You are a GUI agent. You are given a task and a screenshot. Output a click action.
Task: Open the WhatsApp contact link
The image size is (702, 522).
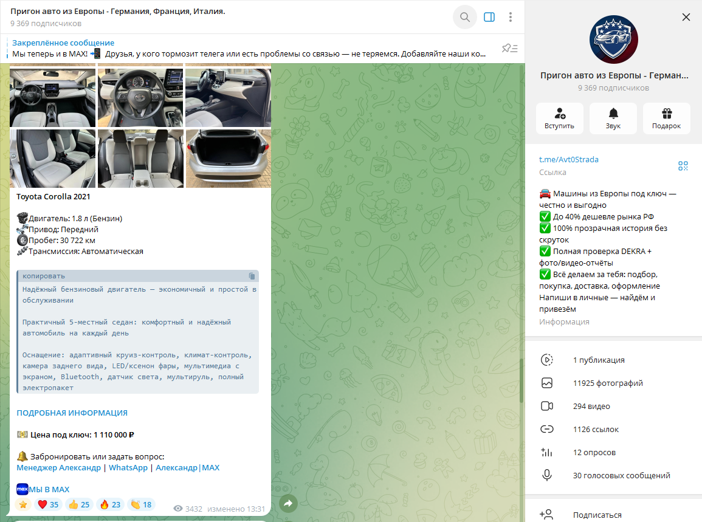(x=128, y=468)
